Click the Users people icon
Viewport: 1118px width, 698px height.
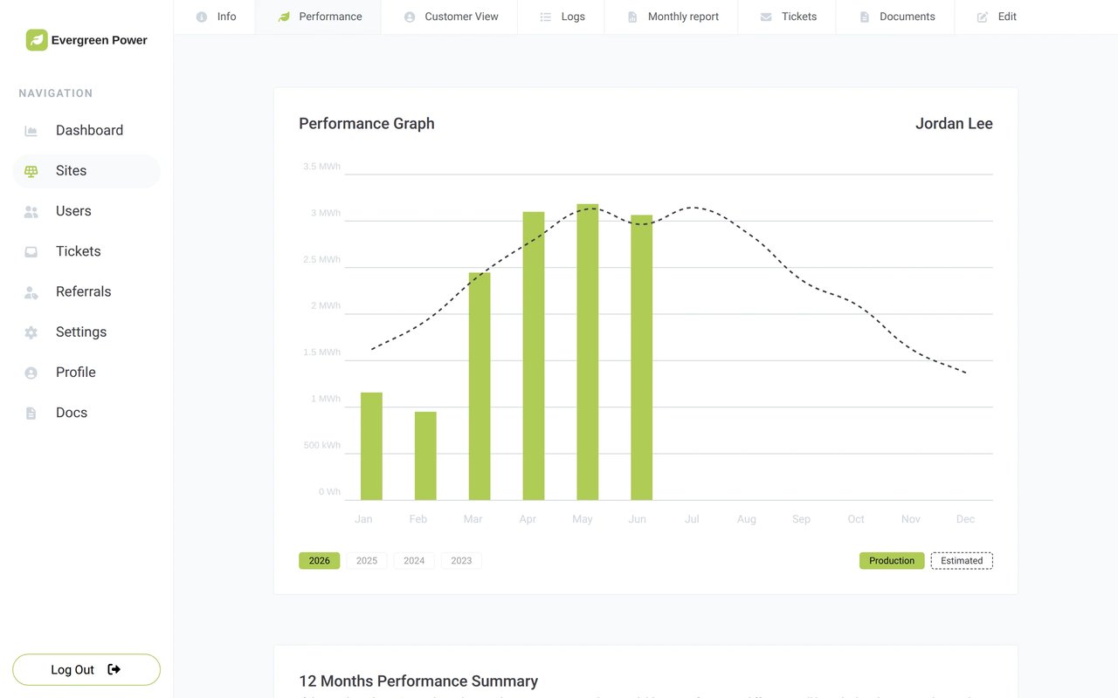tap(31, 211)
